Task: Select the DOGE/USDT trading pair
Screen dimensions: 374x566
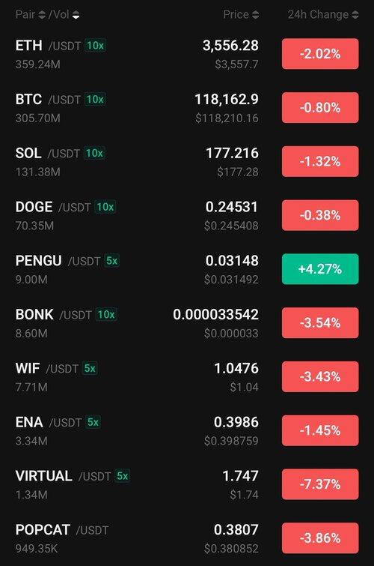Action: [x=187, y=215]
